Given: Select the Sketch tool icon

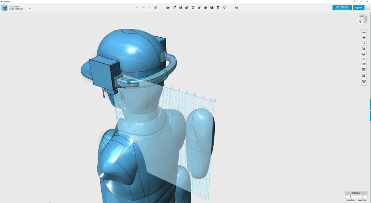Looking at the screenshot, I should tap(174, 8).
